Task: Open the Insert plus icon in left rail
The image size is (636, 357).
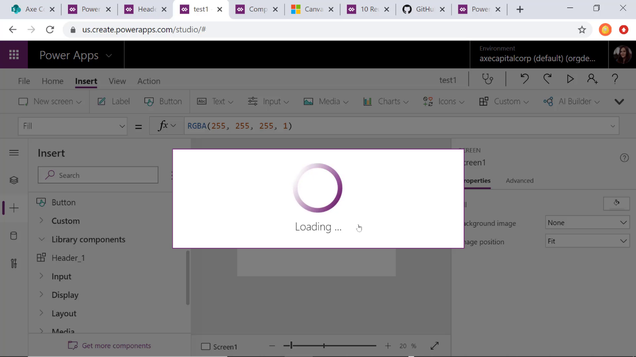Action: click(x=14, y=208)
